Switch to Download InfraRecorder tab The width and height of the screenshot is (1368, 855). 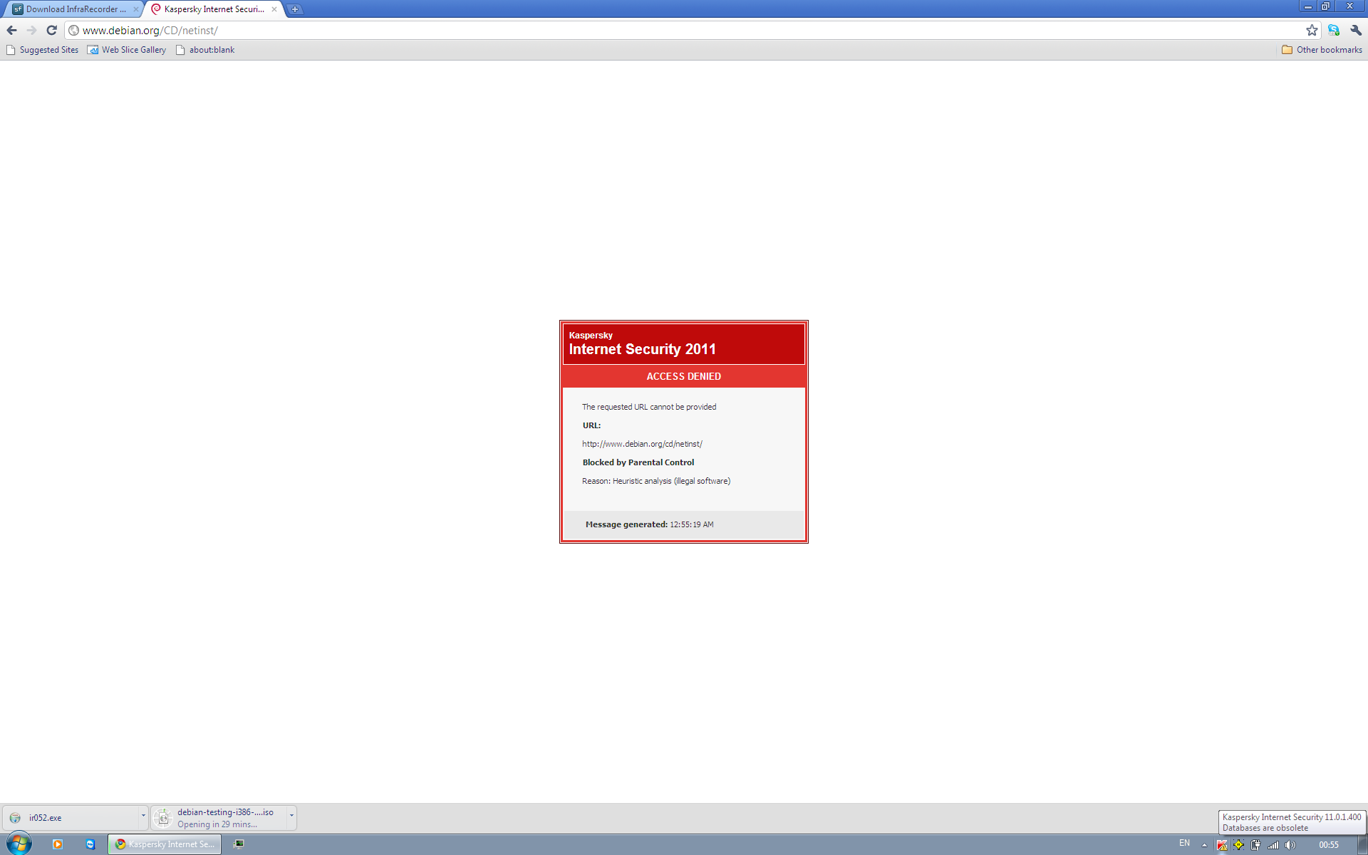click(75, 9)
